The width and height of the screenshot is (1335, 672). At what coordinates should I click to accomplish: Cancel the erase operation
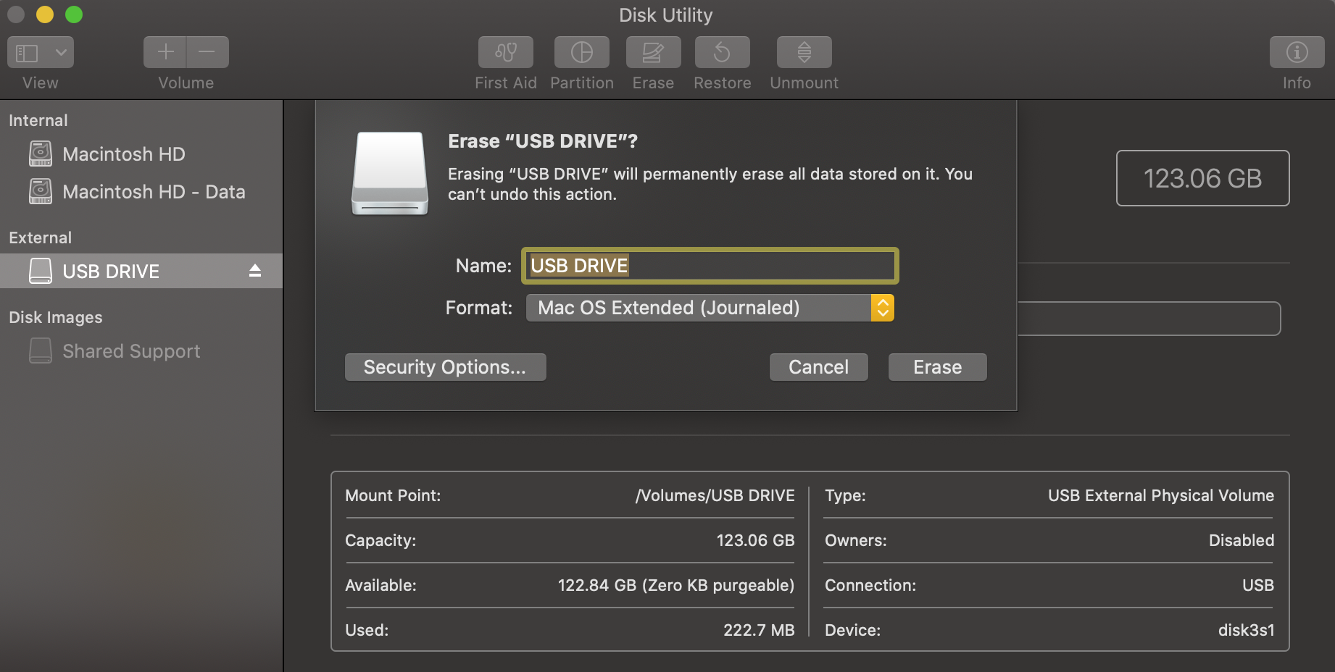point(818,366)
